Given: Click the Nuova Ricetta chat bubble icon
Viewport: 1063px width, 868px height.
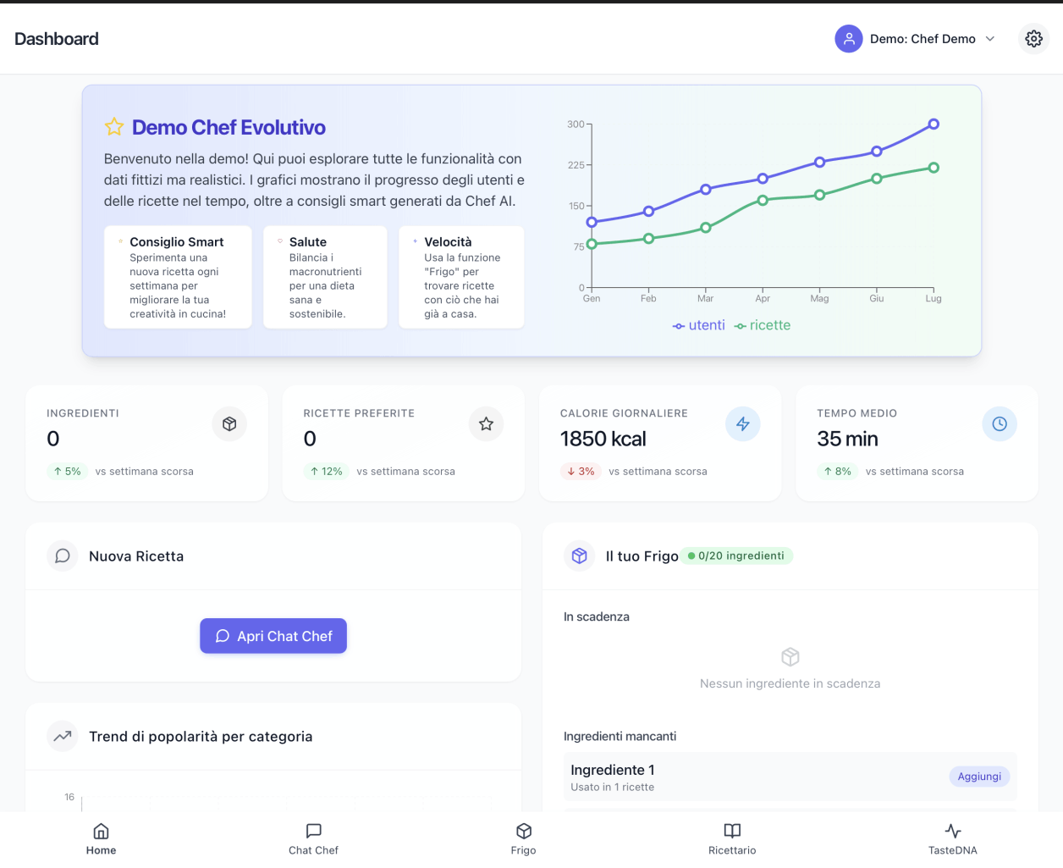Looking at the screenshot, I should point(63,556).
